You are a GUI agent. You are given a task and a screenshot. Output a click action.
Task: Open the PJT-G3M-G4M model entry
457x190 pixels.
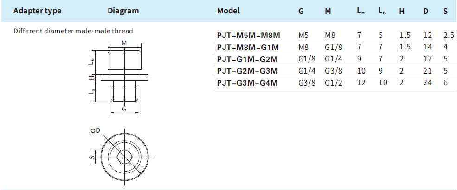(247, 83)
